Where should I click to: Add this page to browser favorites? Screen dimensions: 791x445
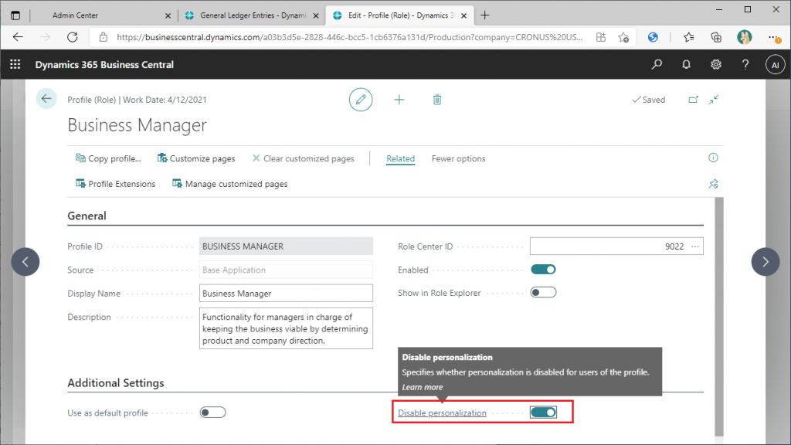(x=623, y=37)
